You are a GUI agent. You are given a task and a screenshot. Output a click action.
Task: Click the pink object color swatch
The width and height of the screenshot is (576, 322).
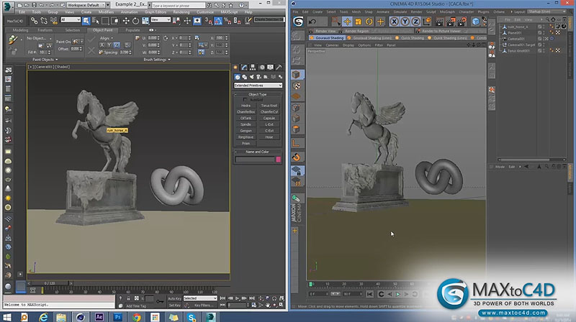click(x=279, y=160)
